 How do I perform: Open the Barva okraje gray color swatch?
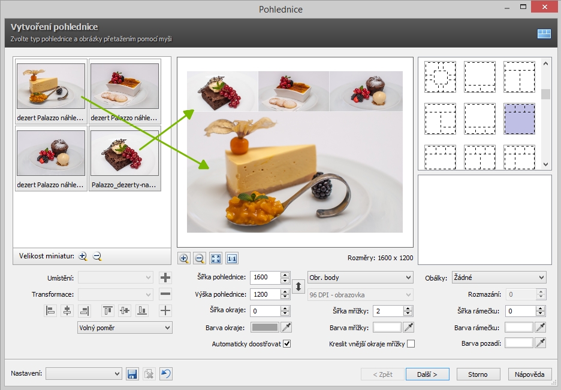264,327
